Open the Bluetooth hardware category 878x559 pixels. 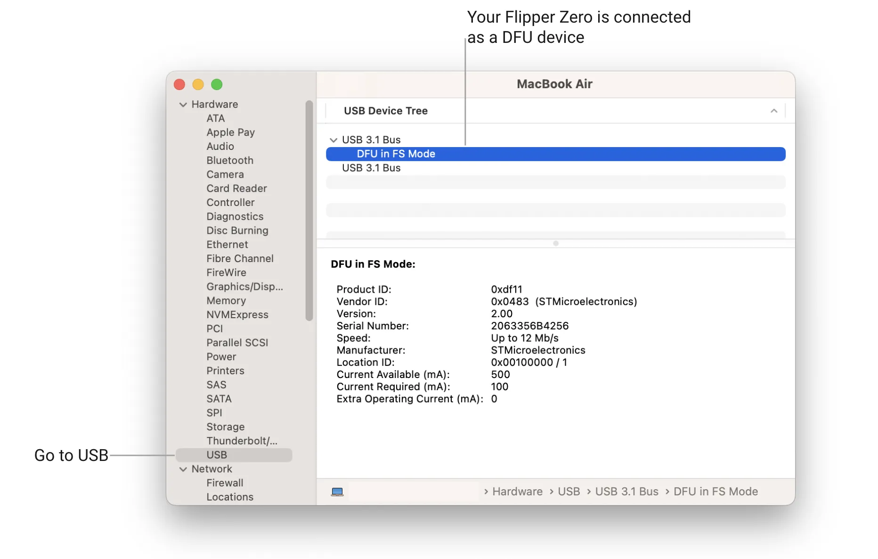pyautogui.click(x=230, y=160)
